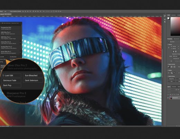Select 3D slide mode icon
Viewport: 180px width, 139px height.
[x=58, y=11]
